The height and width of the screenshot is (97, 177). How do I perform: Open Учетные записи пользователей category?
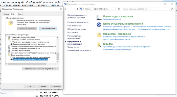[74, 37]
